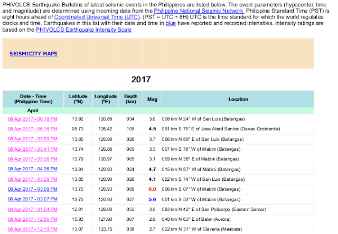Click the longitude value 121.90
The image size is (338, 234).
point(105,219)
